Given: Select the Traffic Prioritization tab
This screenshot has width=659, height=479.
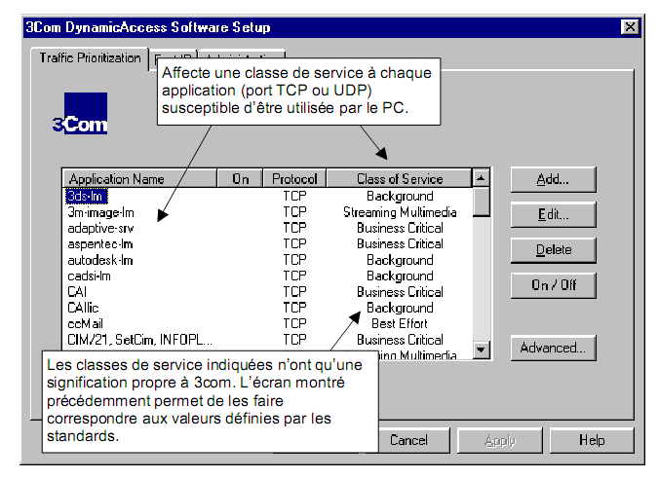Looking at the screenshot, I should (x=90, y=58).
